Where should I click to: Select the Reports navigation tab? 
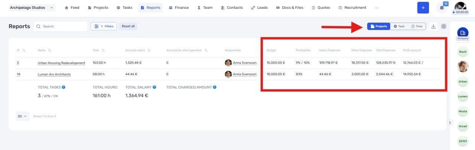click(150, 7)
